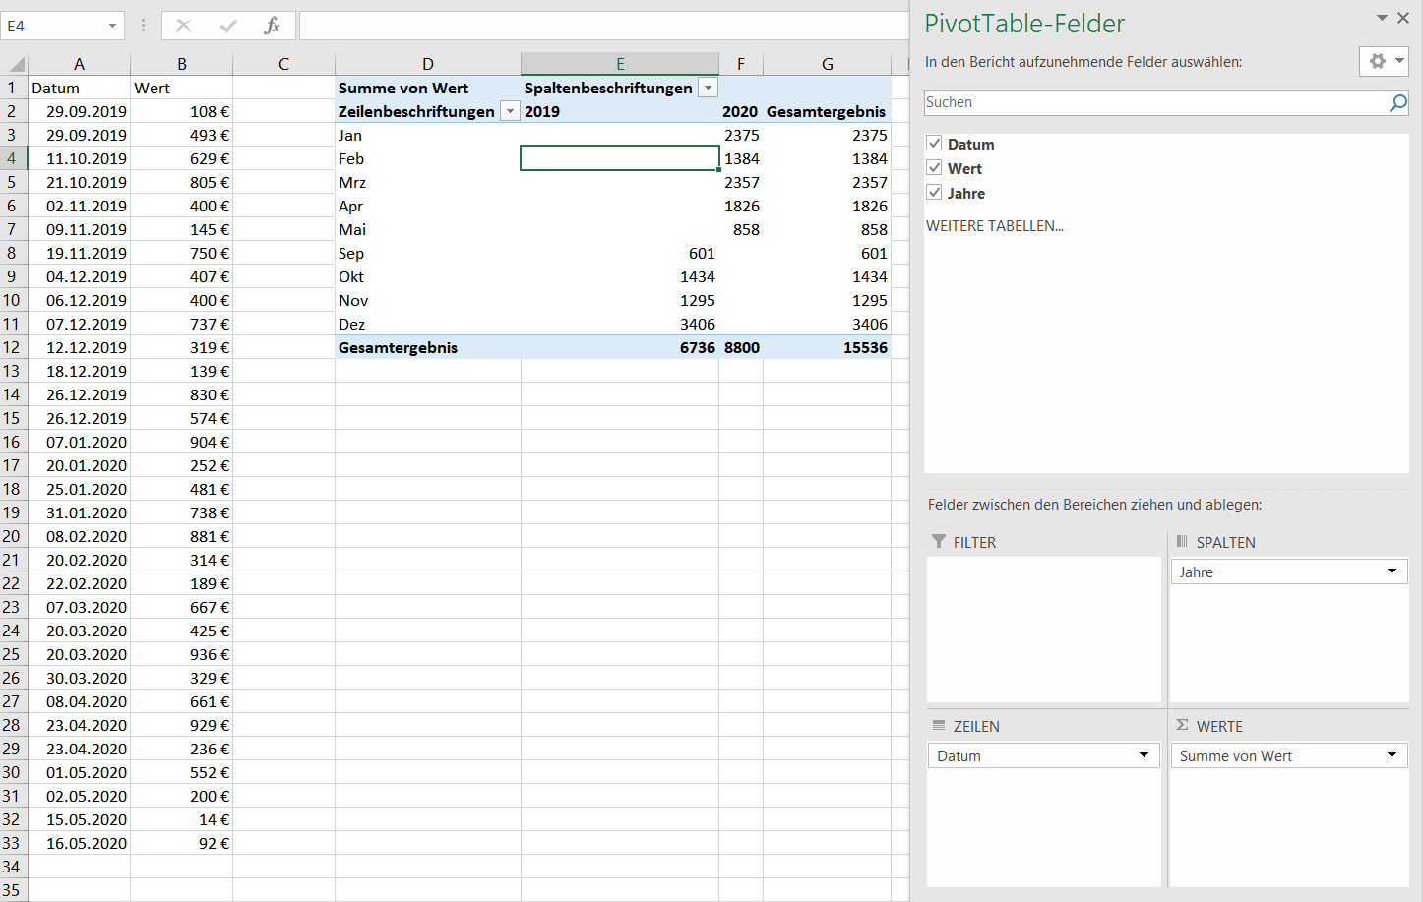
Task: Select the grand total cell 15536
Action: click(x=828, y=347)
